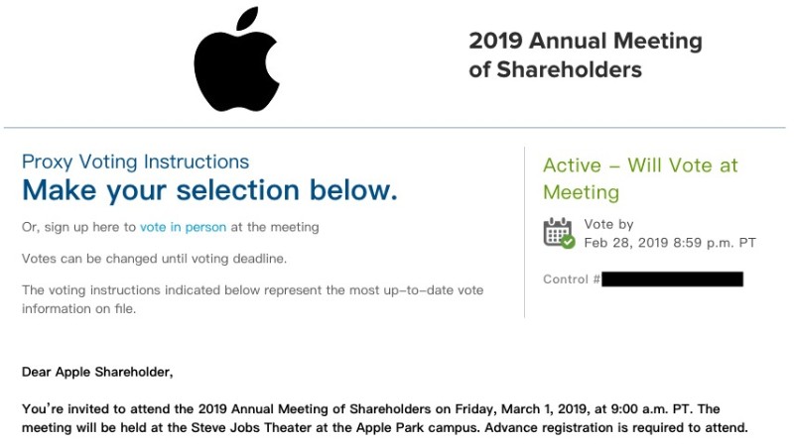The height and width of the screenshot is (445, 794).
Task: Select the 'Proxy Voting Instructions' heading
Action: 135,162
